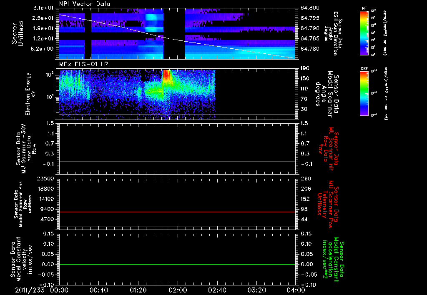Click the 64.800 Sun Elevation tick value

tap(310, 8)
